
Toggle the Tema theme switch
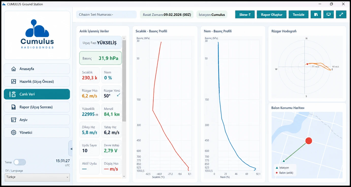click(20, 162)
